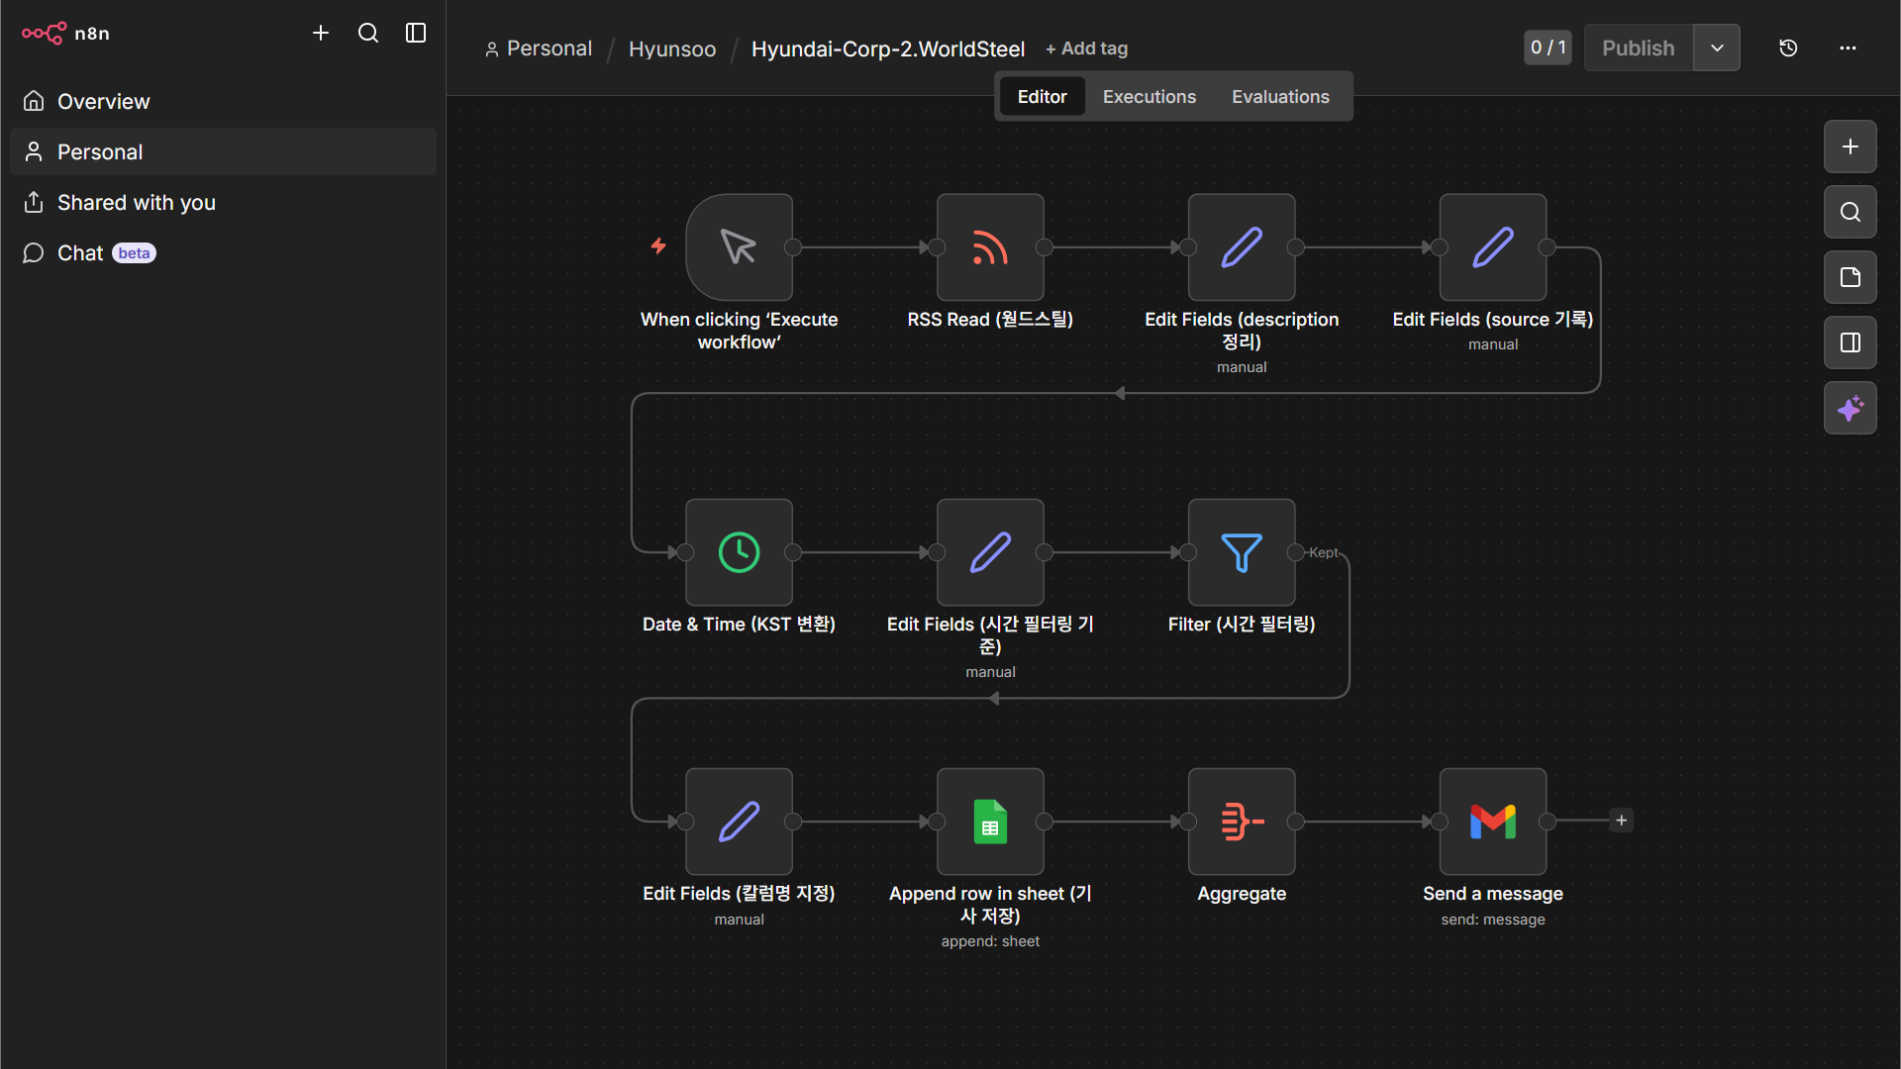Open the three-dot workflow options menu
The width and height of the screenshot is (1901, 1069).
1848,48
